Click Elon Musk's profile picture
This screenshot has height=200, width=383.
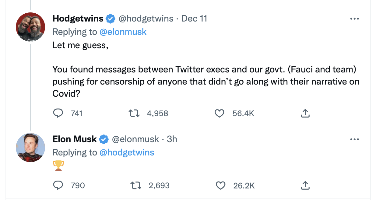[30, 148]
